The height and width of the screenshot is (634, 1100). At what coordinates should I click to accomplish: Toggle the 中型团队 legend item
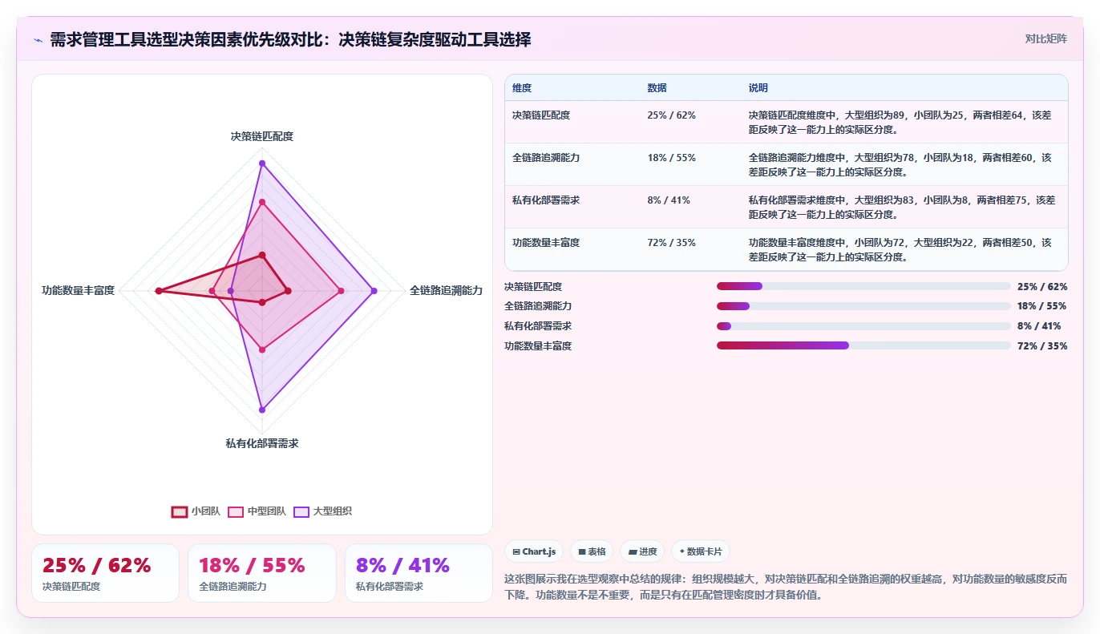click(x=257, y=511)
